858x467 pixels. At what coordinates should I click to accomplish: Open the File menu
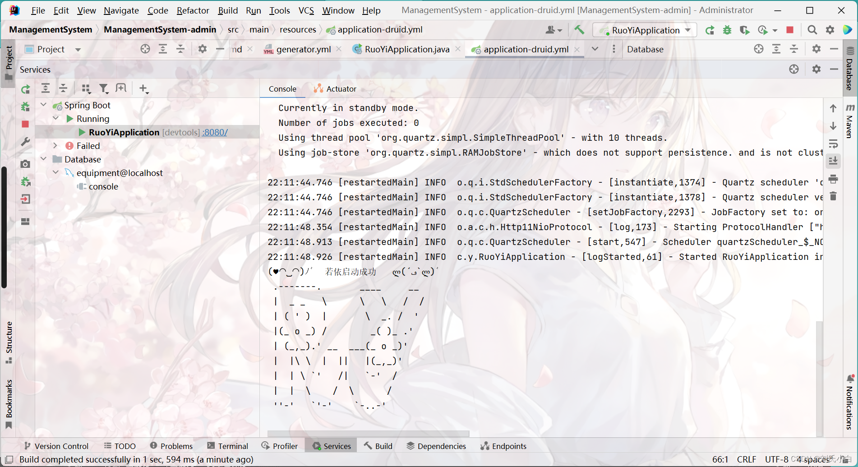(38, 10)
